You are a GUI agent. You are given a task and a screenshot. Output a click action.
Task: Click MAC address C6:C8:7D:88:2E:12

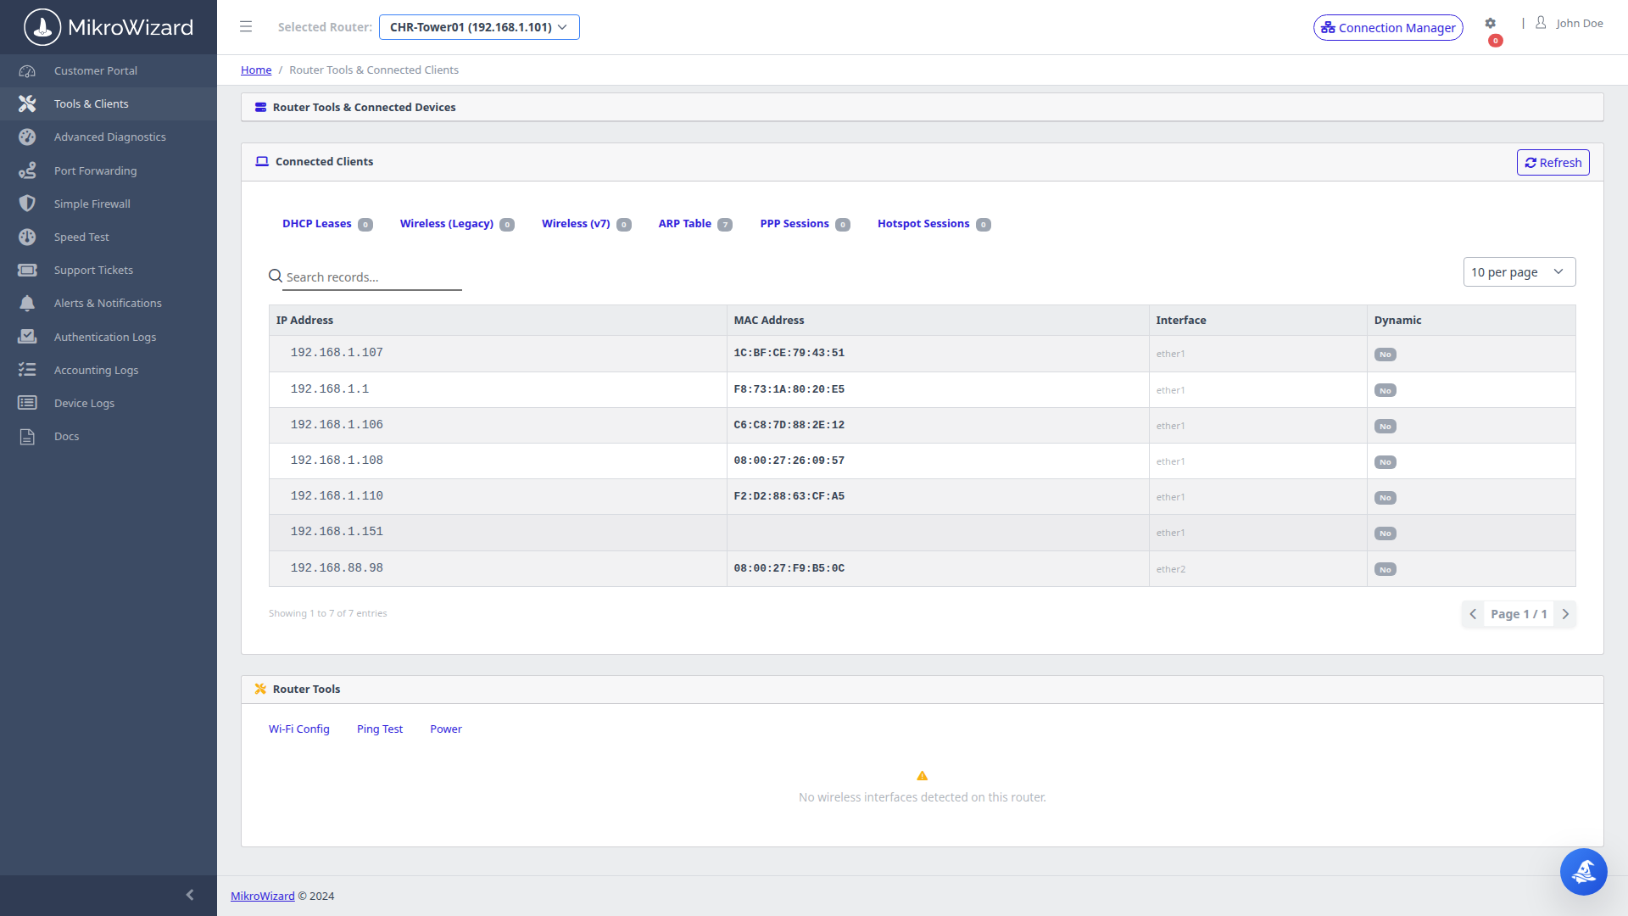click(x=789, y=425)
